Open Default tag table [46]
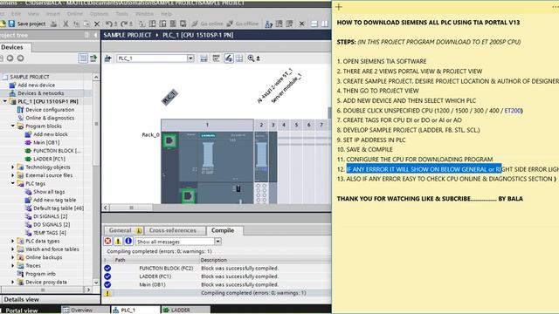This screenshot has height=314, width=559. (59, 208)
